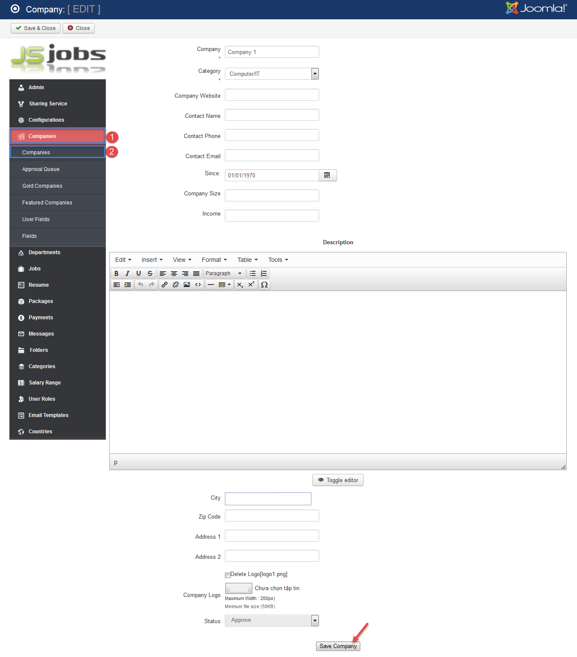
Task: Open the Since date calendar picker
Action: (x=328, y=175)
